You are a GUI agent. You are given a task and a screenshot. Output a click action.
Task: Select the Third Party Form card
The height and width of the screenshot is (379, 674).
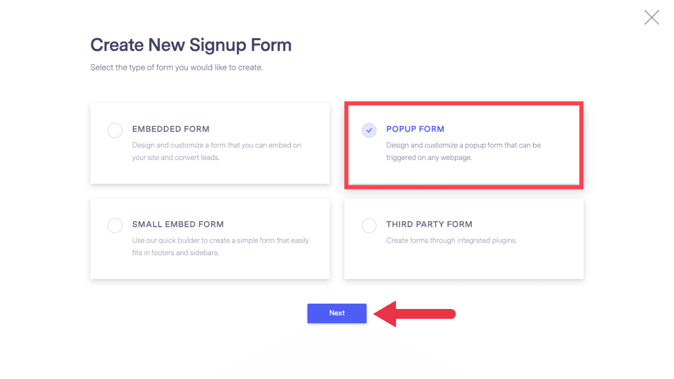point(464,238)
